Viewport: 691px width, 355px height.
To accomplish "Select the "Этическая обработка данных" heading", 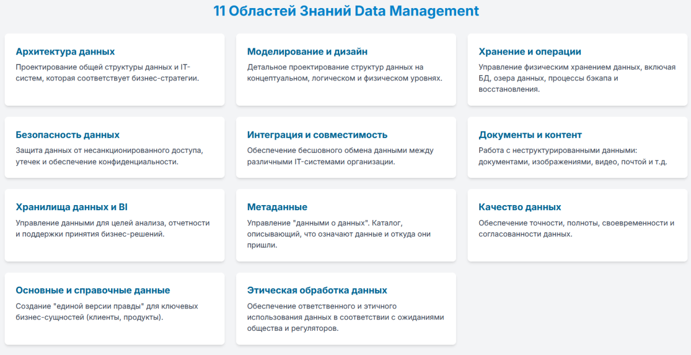I will pos(317,291).
